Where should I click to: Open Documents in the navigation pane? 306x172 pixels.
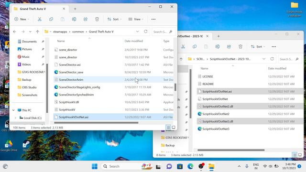click(x=29, y=42)
